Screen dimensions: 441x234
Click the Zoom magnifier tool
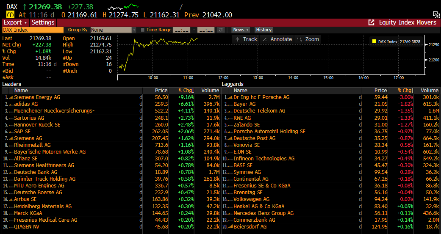point(308,39)
